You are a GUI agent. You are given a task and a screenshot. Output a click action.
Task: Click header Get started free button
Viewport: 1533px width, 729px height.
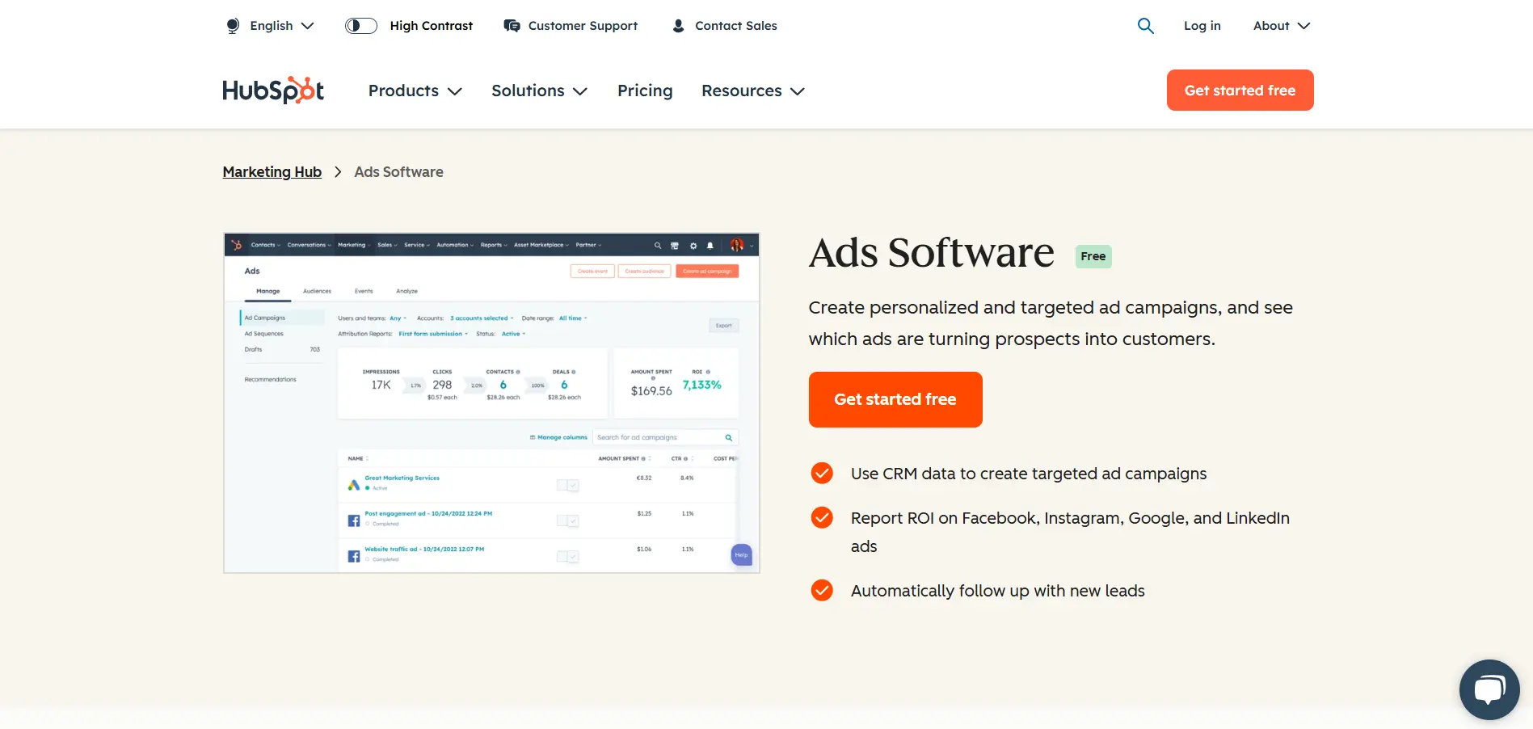tap(1240, 91)
